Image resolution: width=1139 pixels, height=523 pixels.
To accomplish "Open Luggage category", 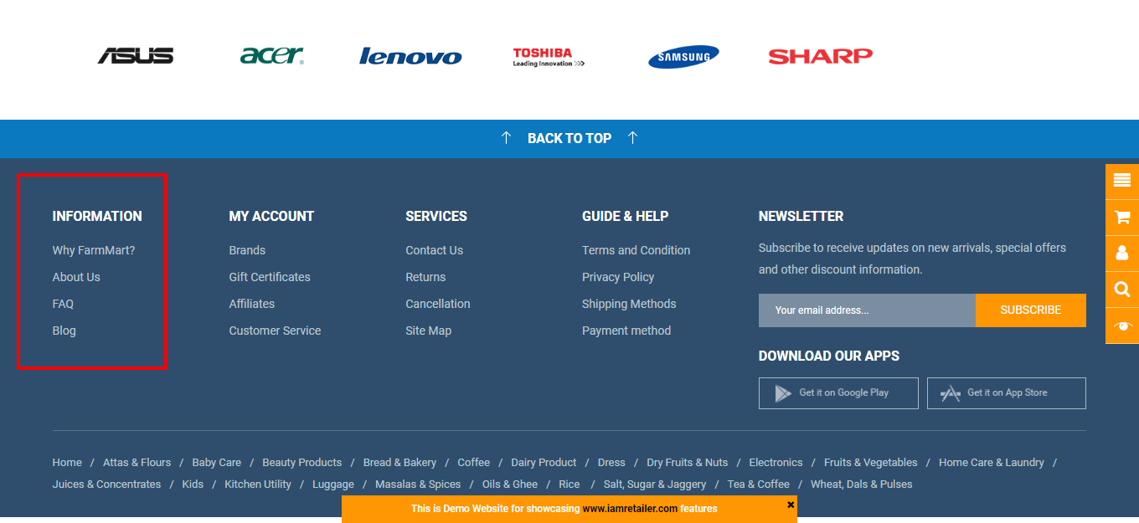I will [x=333, y=485].
